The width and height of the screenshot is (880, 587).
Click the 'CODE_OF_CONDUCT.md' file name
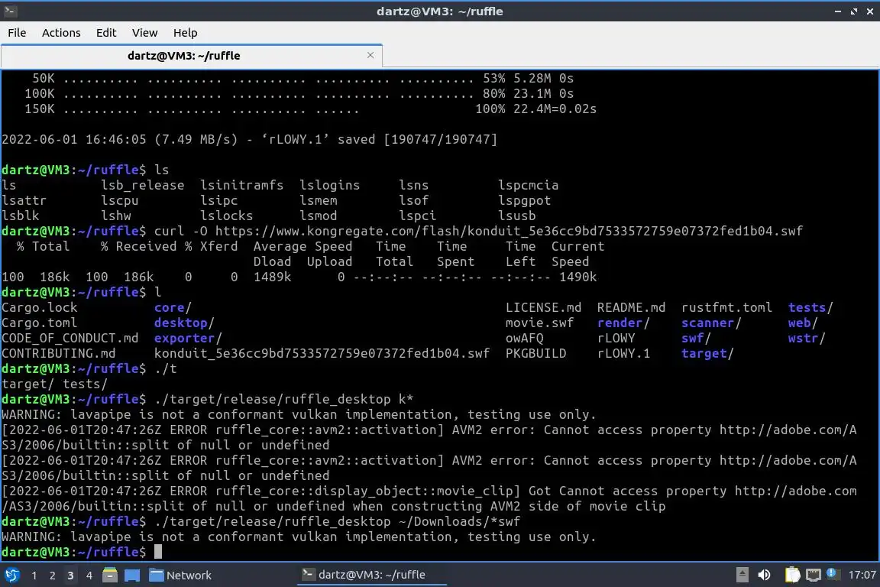point(70,338)
